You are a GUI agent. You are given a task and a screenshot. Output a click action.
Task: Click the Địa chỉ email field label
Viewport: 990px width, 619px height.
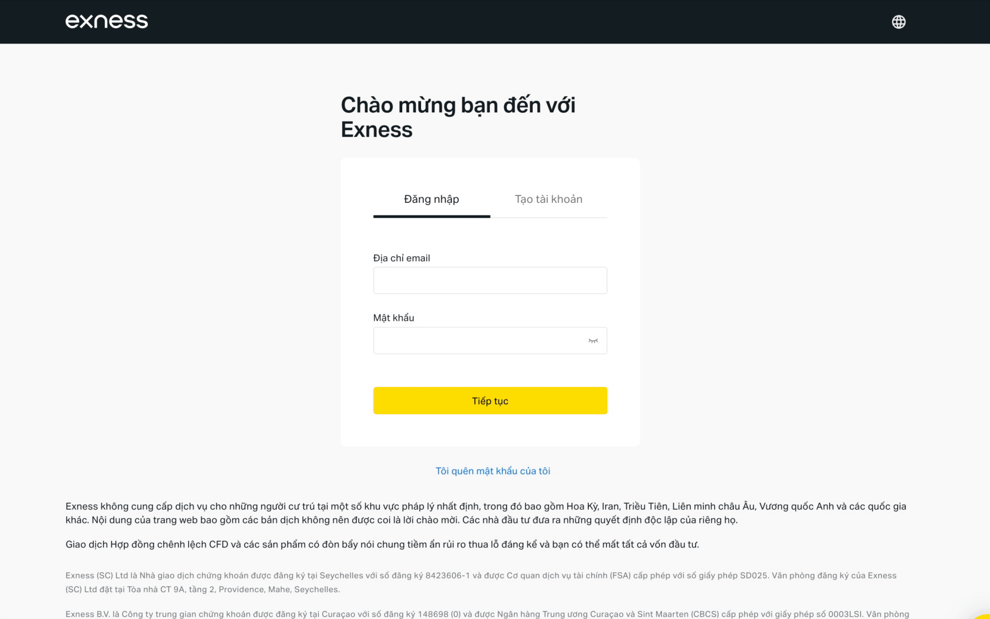pos(402,258)
